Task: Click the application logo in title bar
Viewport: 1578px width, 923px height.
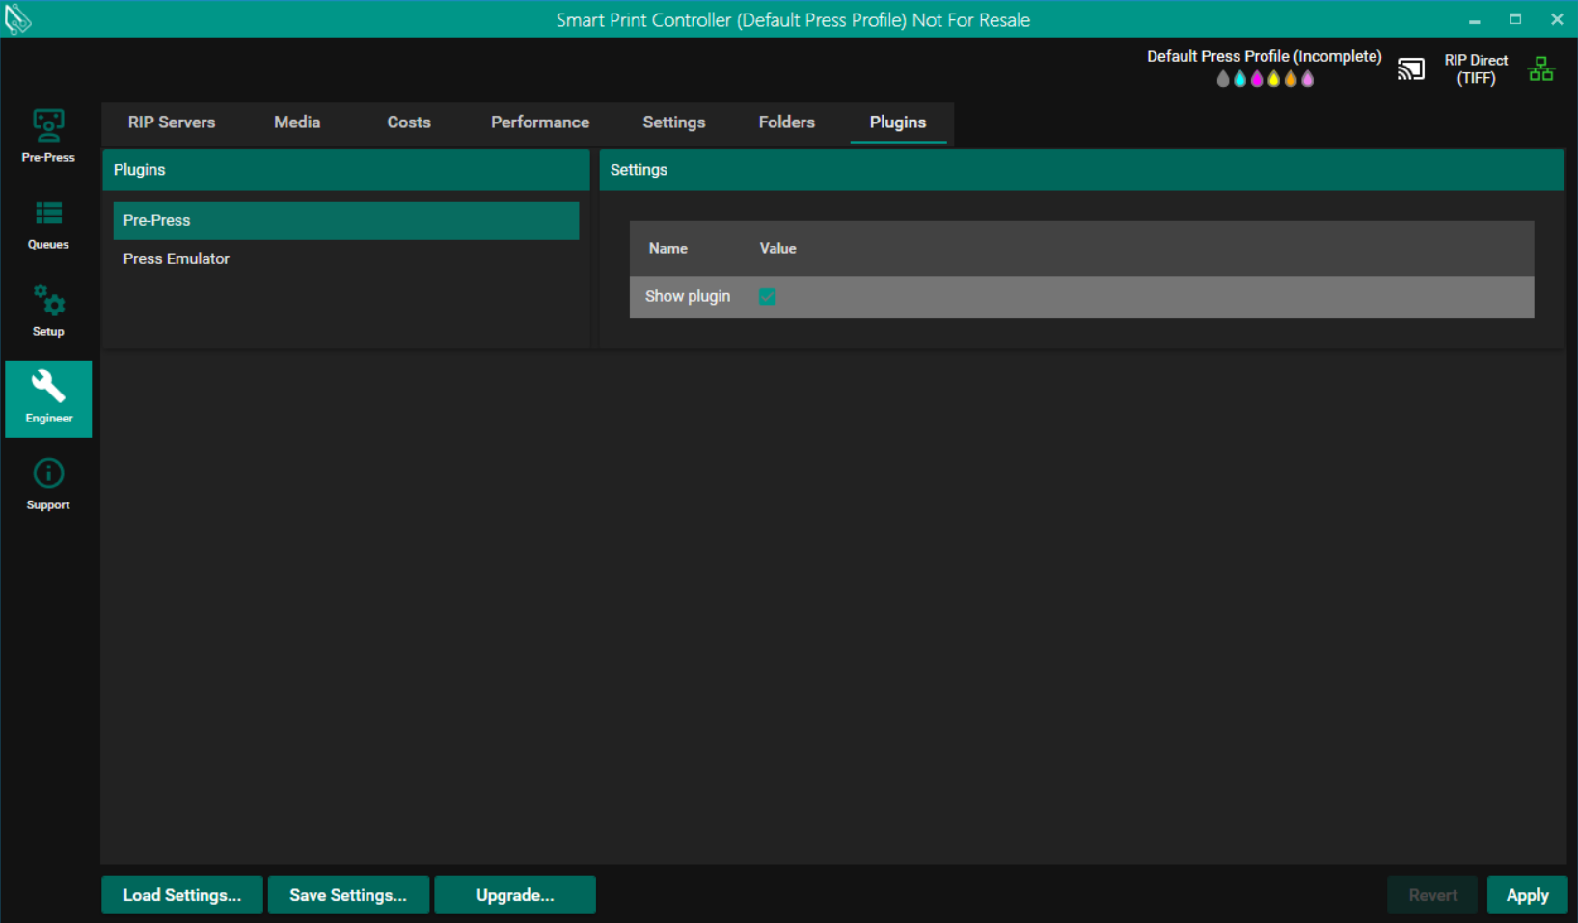Action: click(x=17, y=18)
